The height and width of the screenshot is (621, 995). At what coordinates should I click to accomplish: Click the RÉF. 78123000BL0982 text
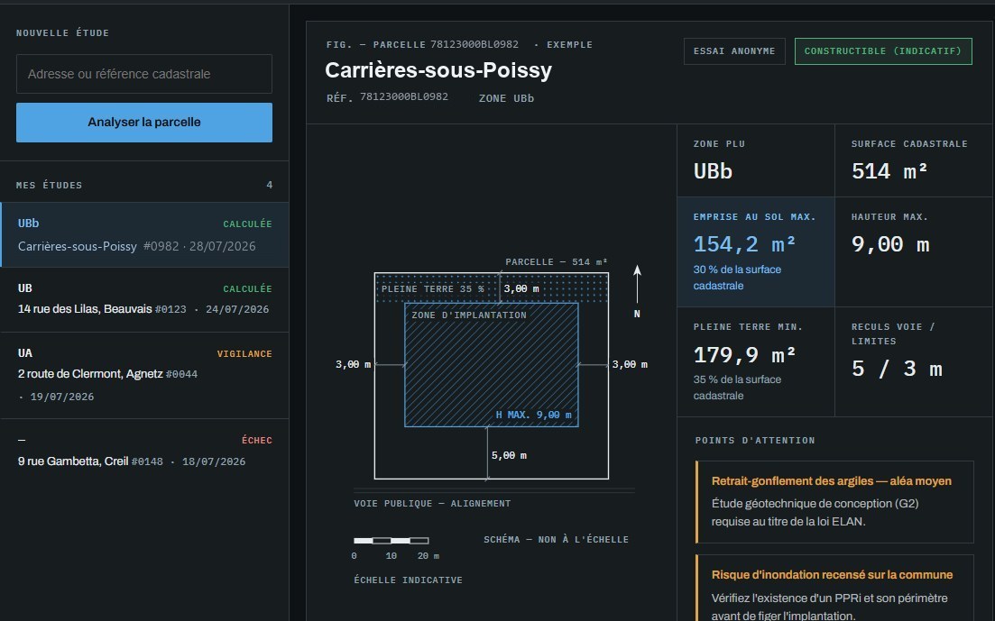pyautogui.click(x=387, y=97)
